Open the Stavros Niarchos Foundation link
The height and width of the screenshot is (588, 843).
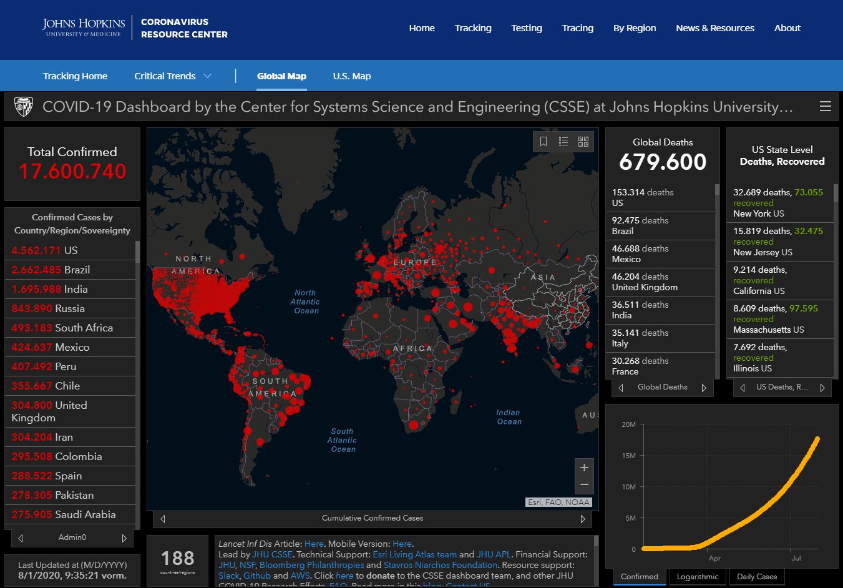(441, 565)
